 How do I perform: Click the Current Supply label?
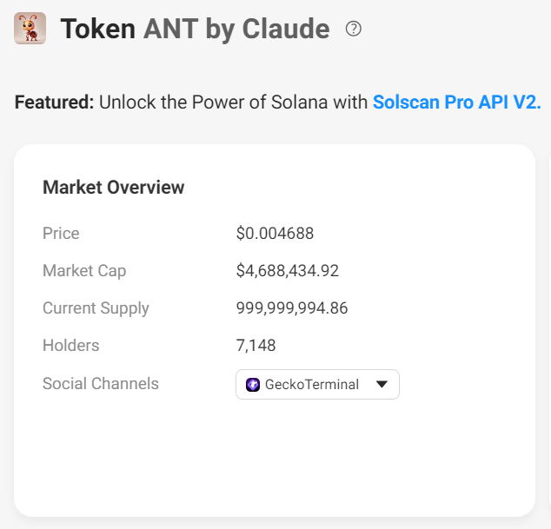tap(96, 307)
